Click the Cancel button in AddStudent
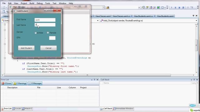 [x=48, y=48]
